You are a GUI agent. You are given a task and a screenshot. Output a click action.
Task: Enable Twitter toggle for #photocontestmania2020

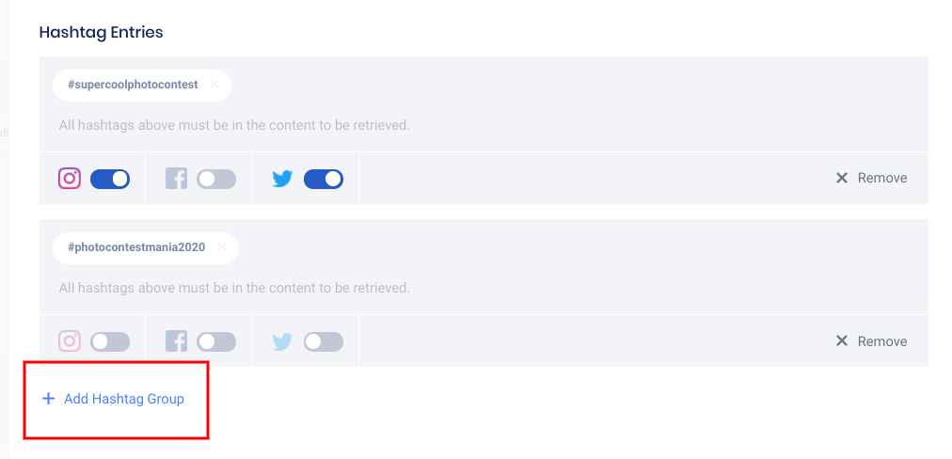(324, 341)
